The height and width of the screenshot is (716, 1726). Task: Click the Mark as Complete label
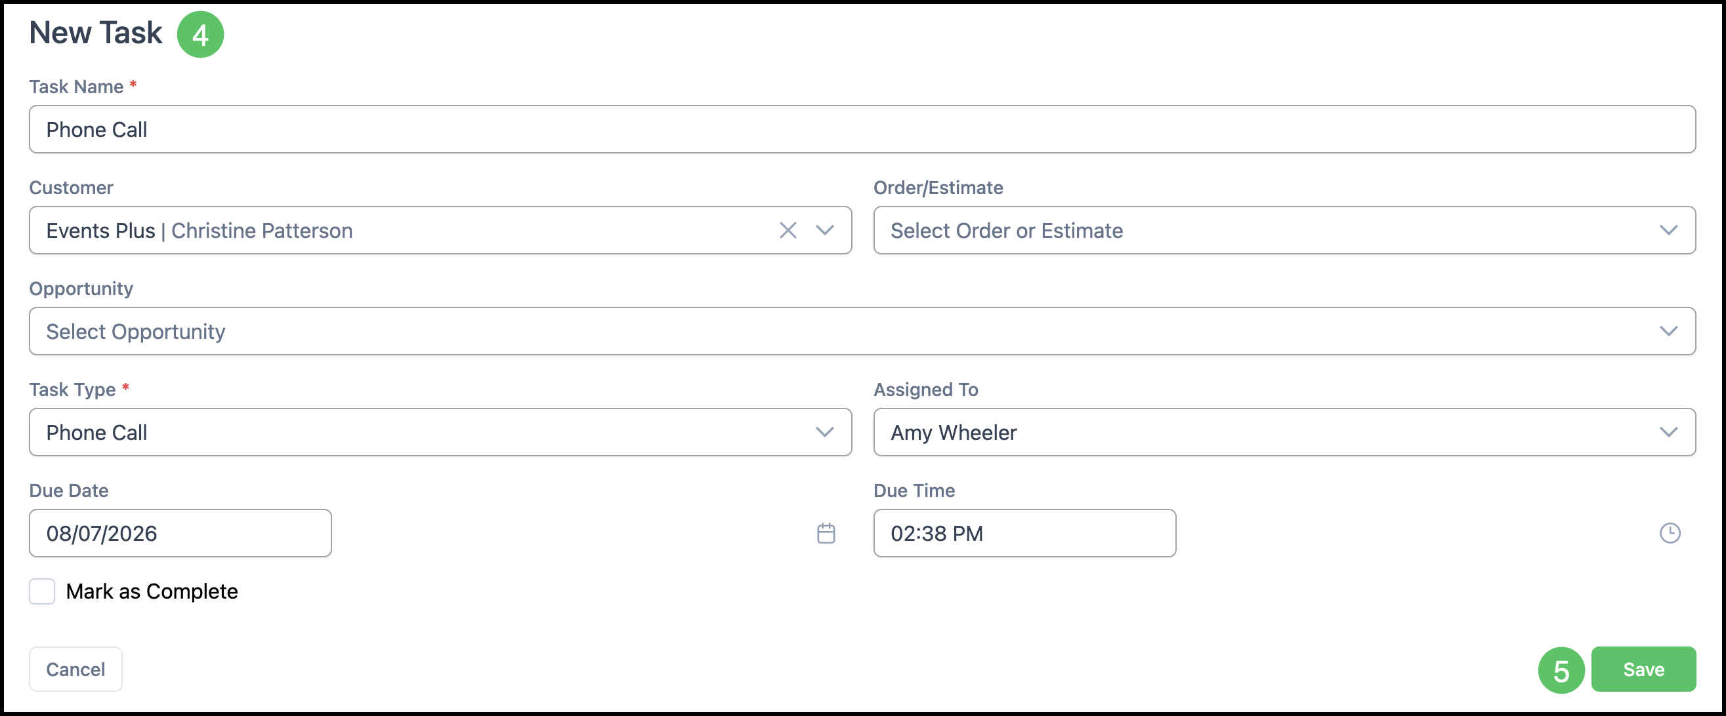pyautogui.click(x=152, y=591)
